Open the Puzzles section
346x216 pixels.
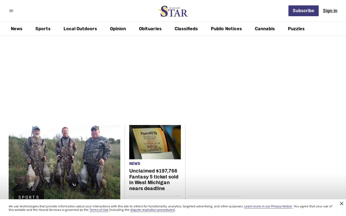tap(296, 29)
